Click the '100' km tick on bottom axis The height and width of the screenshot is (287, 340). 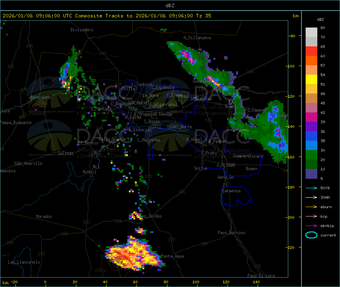click(x=196, y=282)
